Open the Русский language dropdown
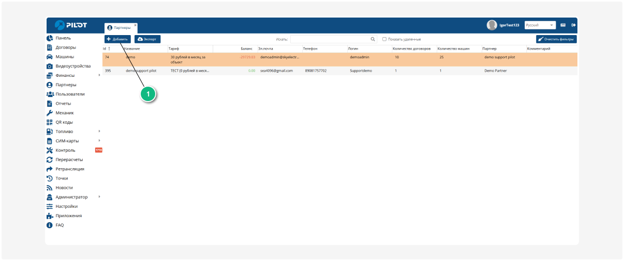The height and width of the screenshot is (261, 624). pyautogui.click(x=540, y=25)
